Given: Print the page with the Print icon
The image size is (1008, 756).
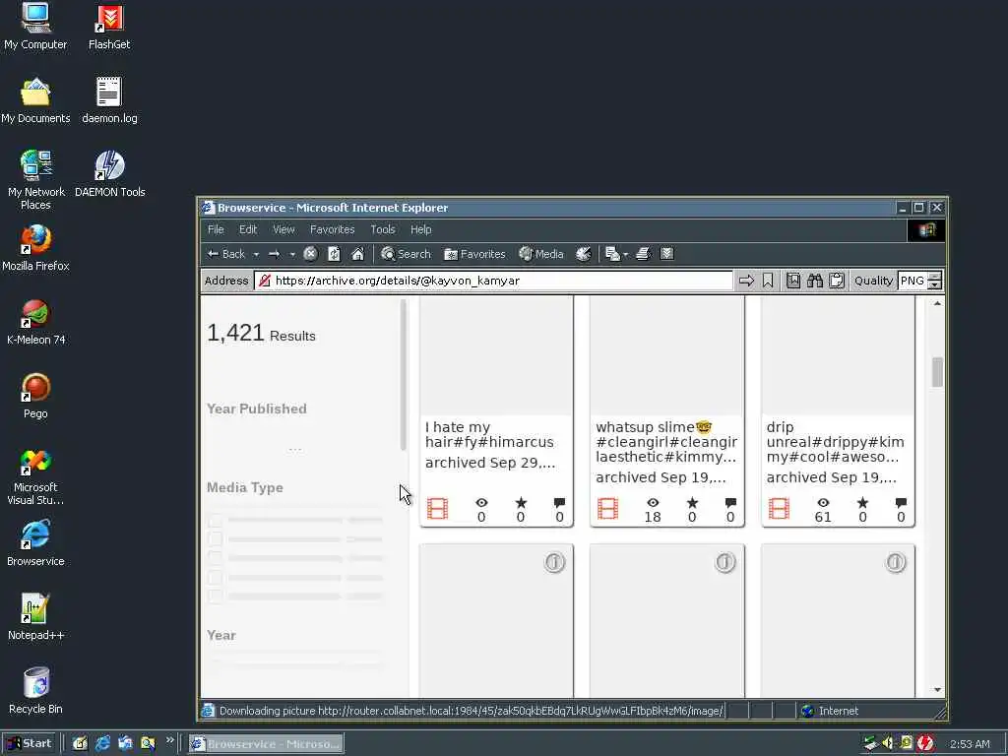Looking at the screenshot, I should [643, 254].
